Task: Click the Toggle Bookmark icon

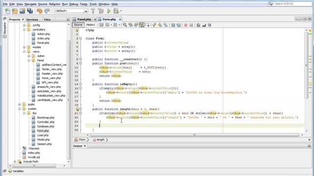Action: coord(166,25)
